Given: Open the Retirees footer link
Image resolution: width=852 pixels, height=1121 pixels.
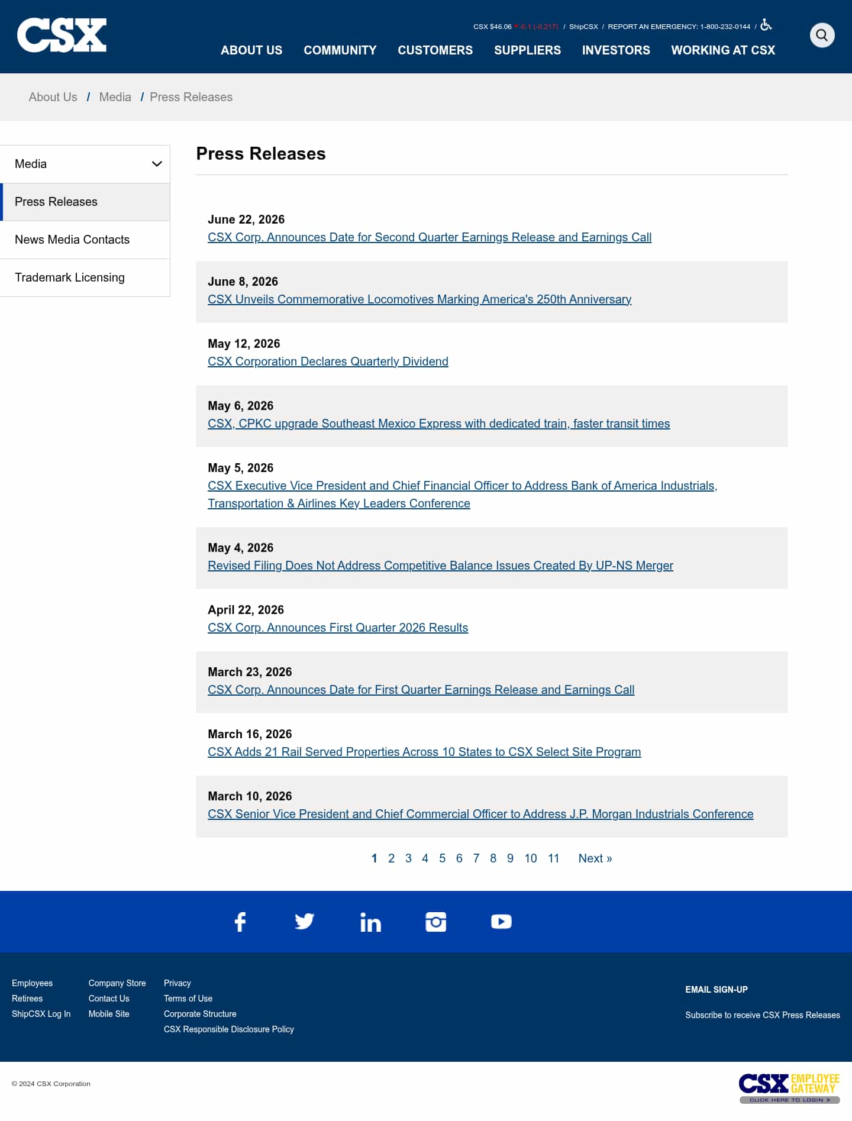Looking at the screenshot, I should [27, 999].
